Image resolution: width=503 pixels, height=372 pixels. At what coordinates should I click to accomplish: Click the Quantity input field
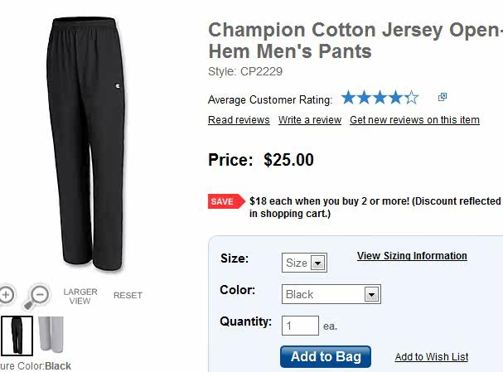point(300,326)
